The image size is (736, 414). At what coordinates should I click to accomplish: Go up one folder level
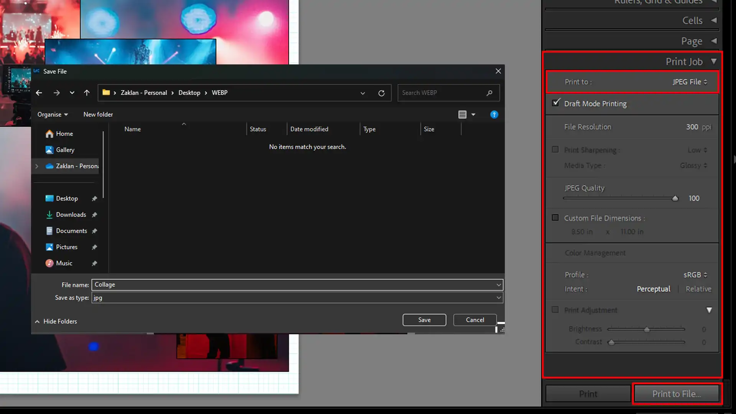tap(87, 93)
